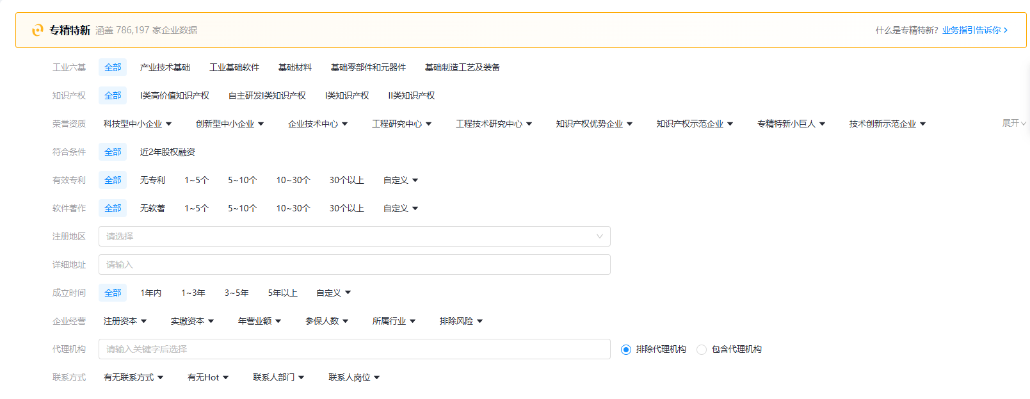
Task: Choose 近2年股权融资 condition
Action: pos(168,152)
